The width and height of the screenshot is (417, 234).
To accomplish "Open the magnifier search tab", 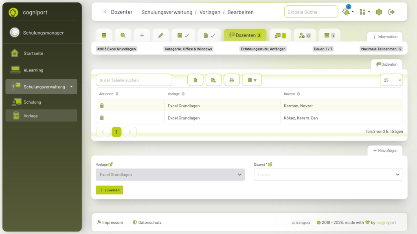I will [x=123, y=35].
